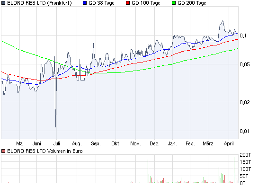The height and width of the screenshot is (187, 258).
Task: Click the green GD 200 Tage swatch
Action: pos(174,3)
